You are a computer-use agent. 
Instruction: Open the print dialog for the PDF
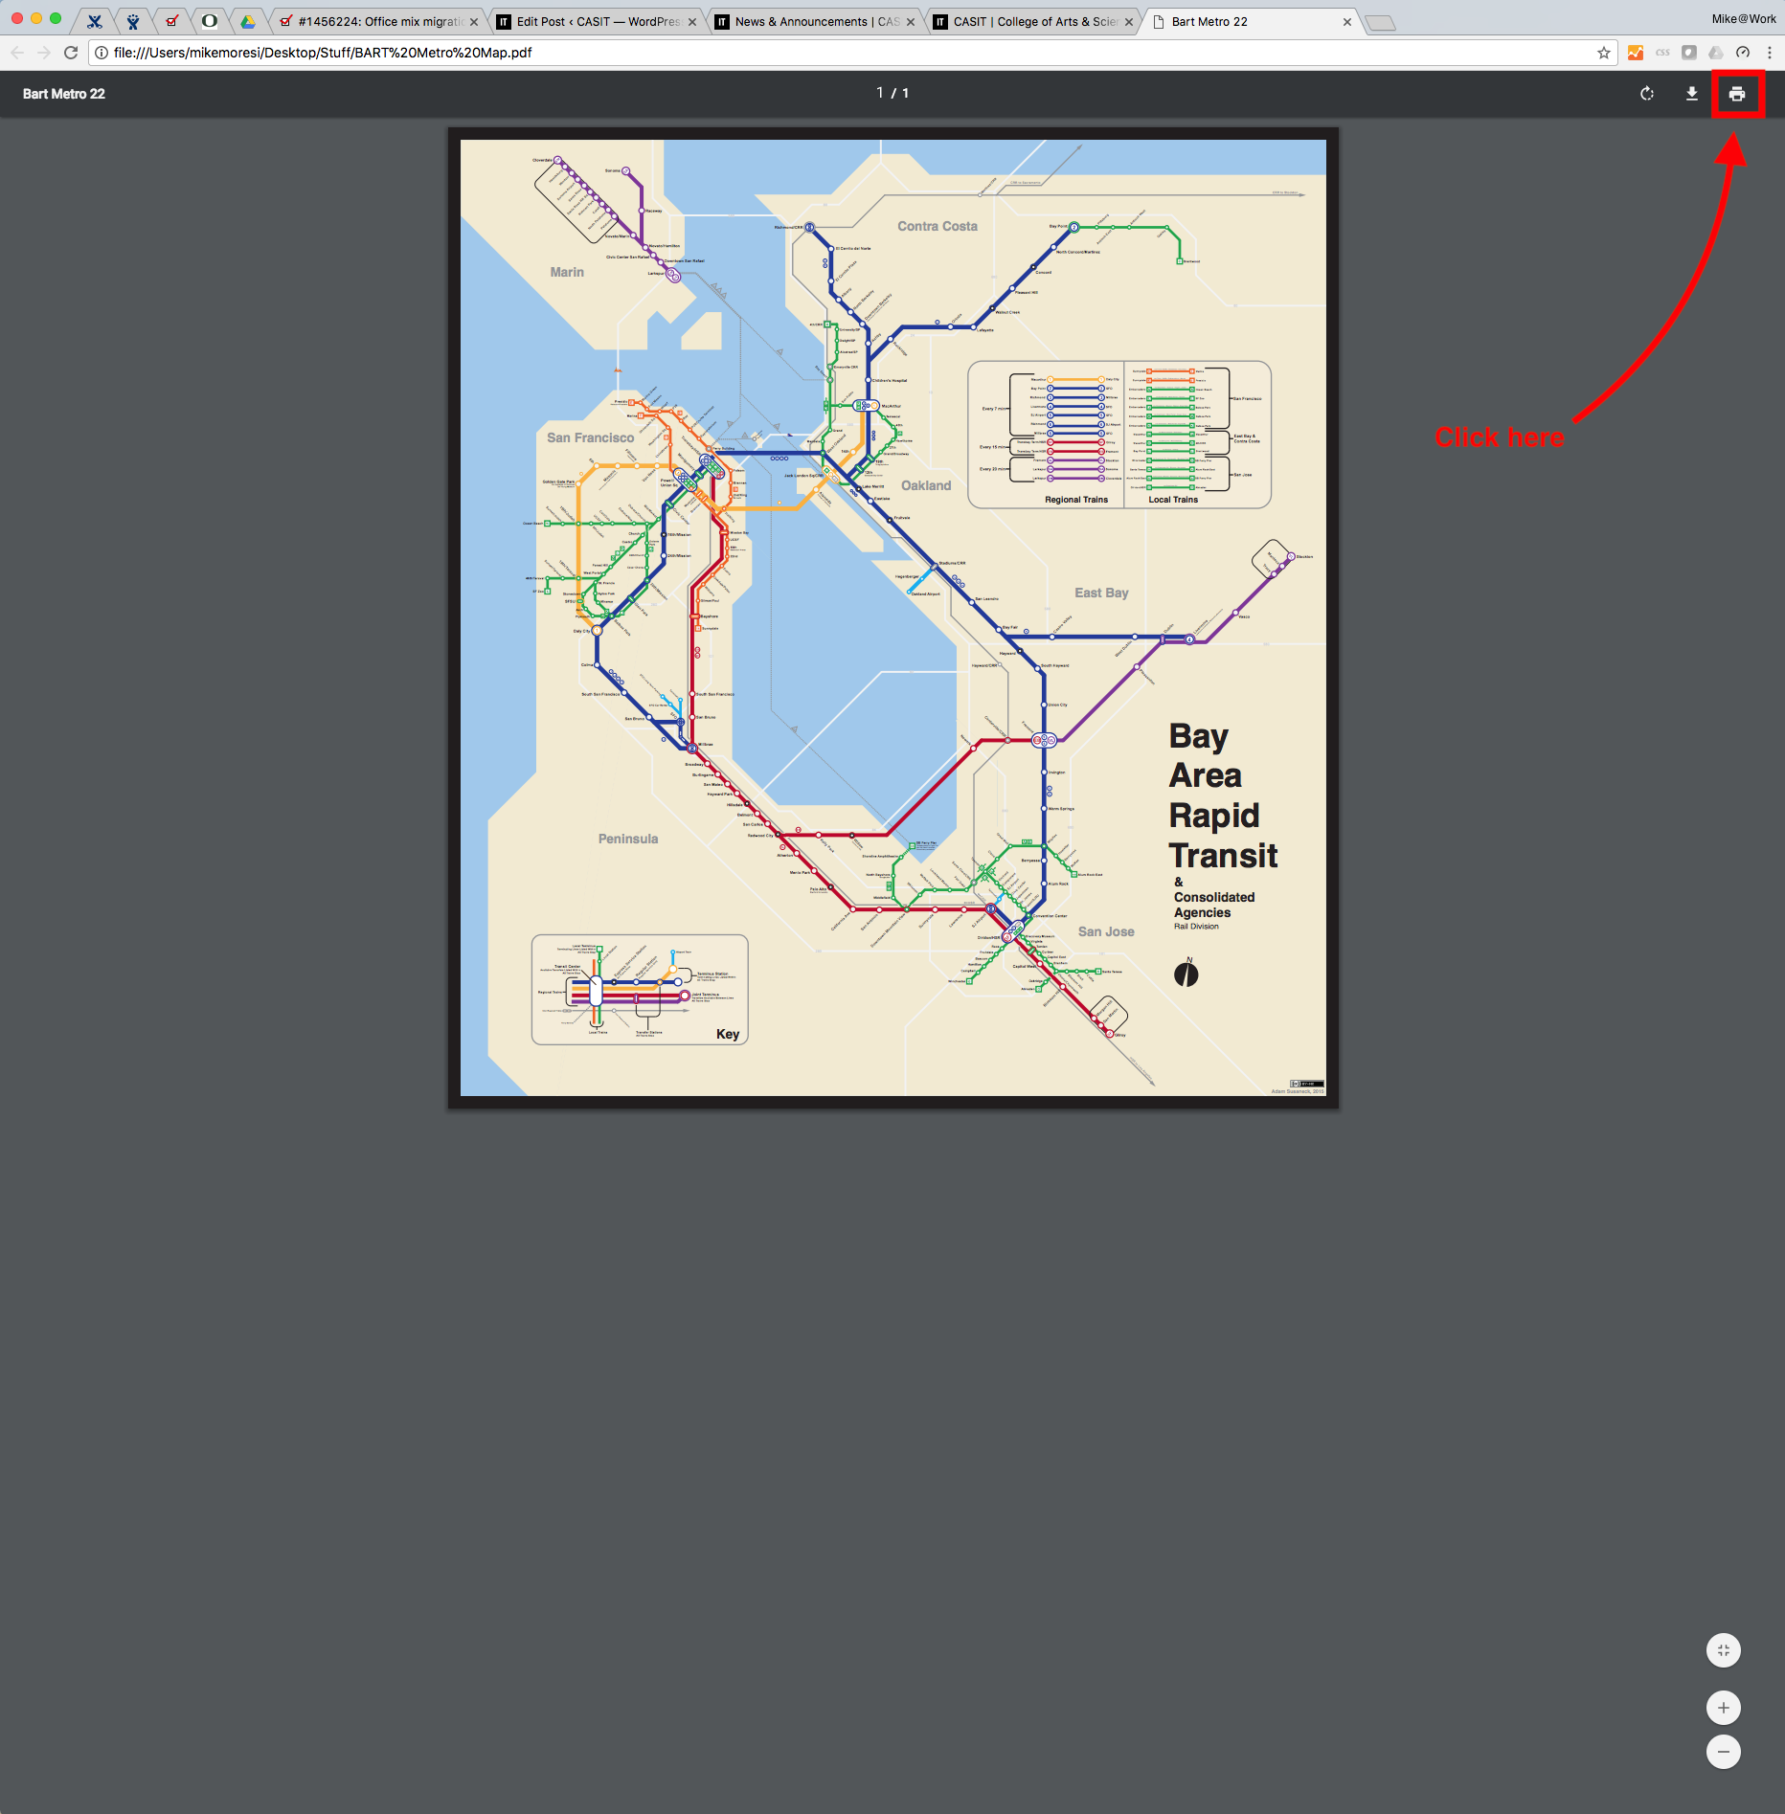coord(1738,94)
